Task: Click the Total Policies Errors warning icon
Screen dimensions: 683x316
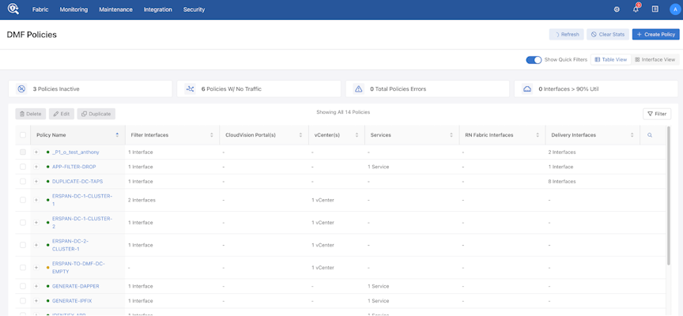Action: coord(358,88)
